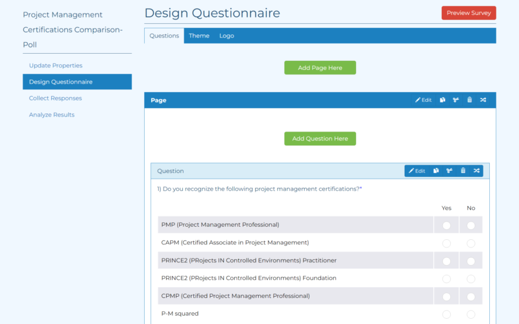
Task: Select No for CAPM certification
Action: (471, 244)
